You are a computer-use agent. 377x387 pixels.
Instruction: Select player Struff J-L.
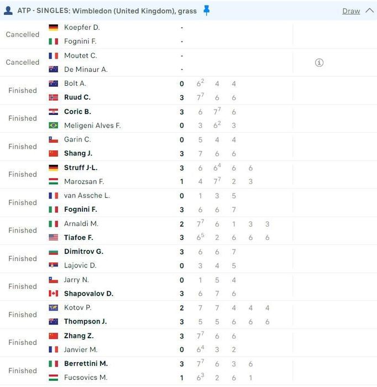(x=81, y=168)
